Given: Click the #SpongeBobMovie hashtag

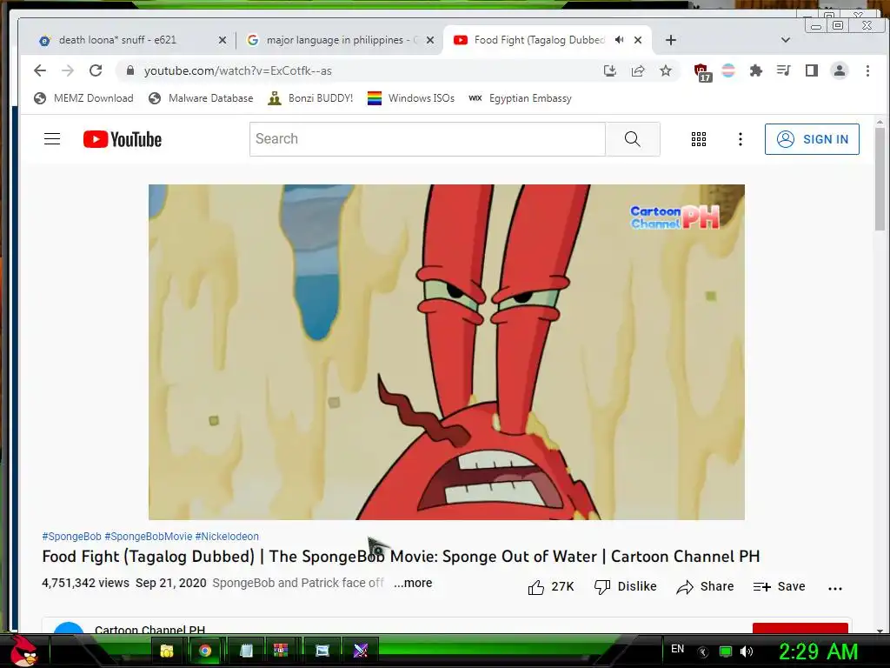Looking at the screenshot, I should tap(149, 536).
